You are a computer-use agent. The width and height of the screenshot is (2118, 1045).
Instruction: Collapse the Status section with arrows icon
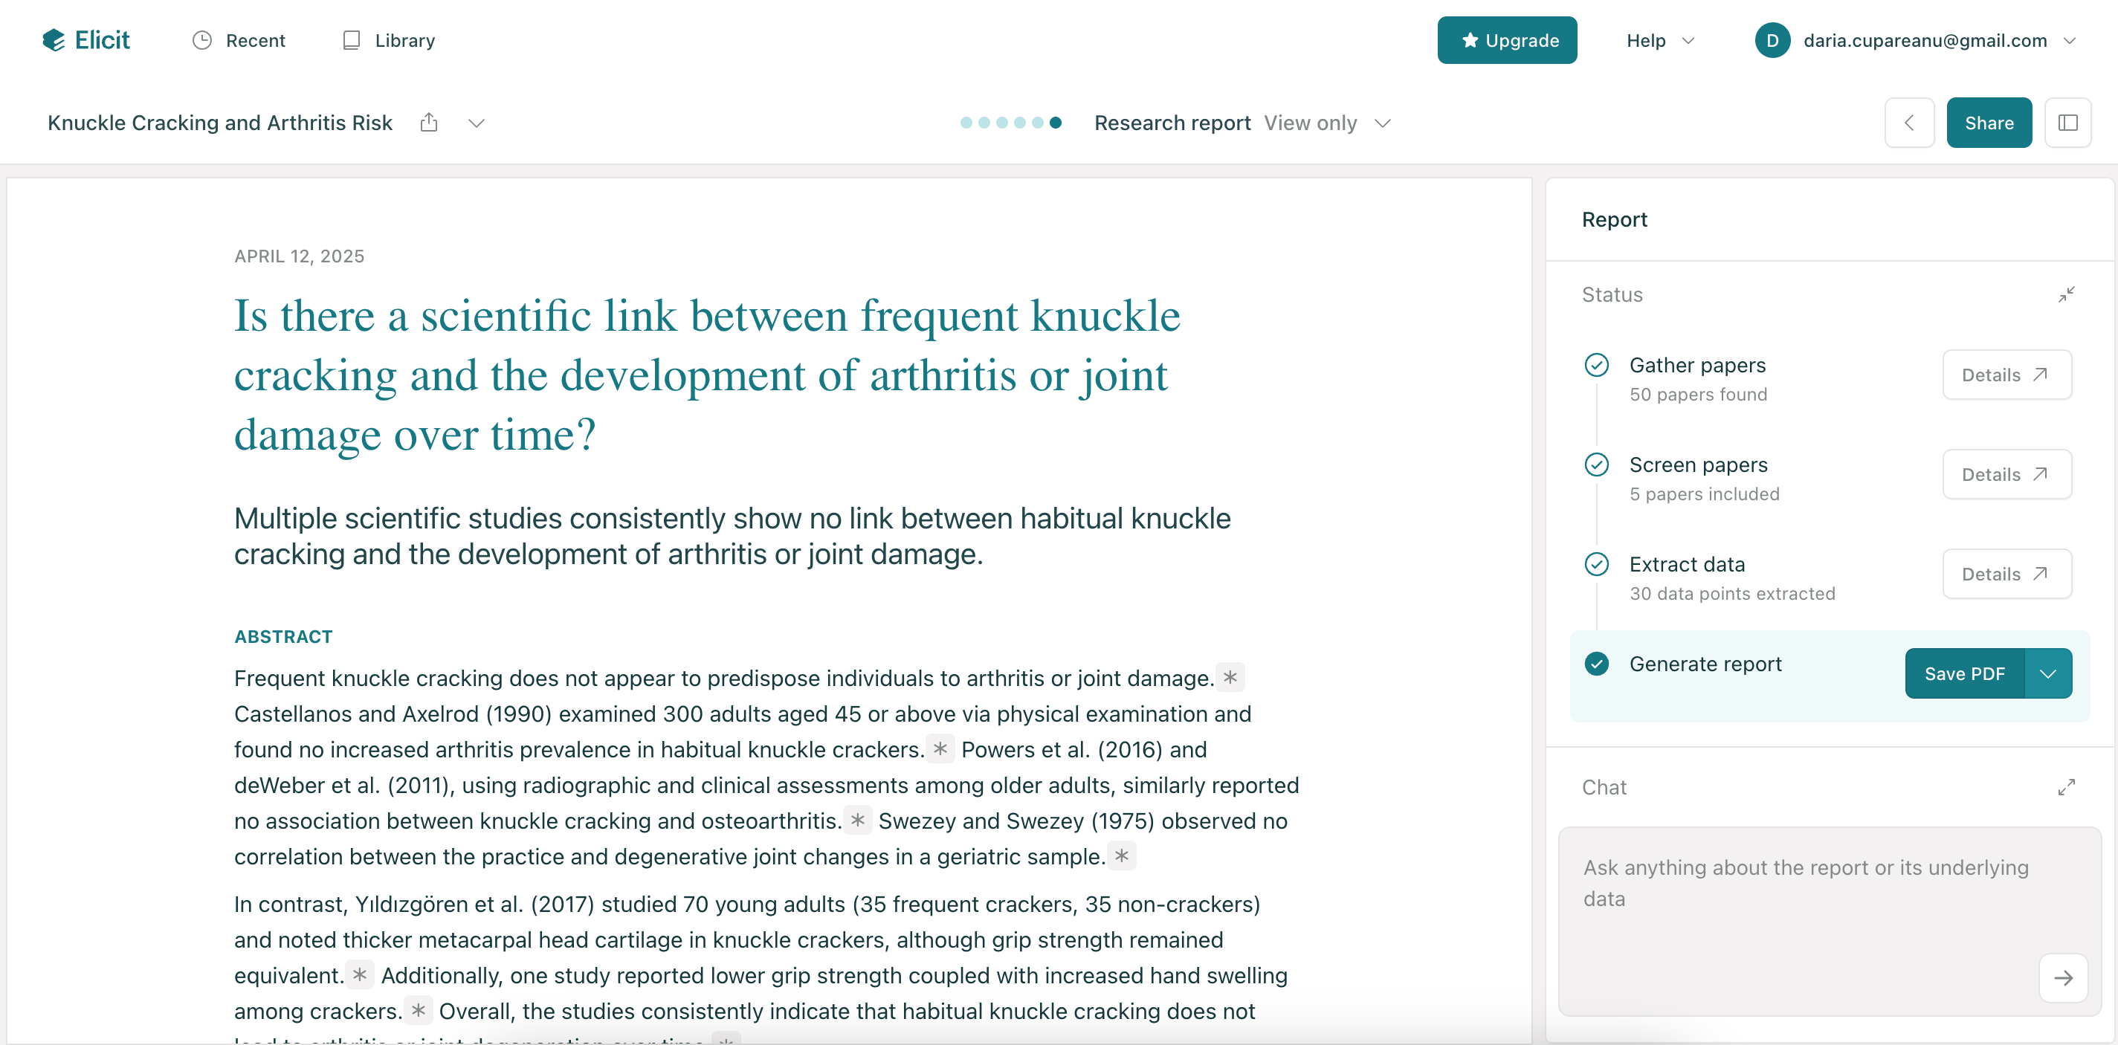(2065, 294)
